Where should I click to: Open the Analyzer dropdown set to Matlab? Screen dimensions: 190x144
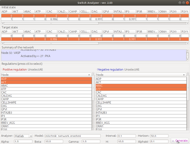pos(24,136)
